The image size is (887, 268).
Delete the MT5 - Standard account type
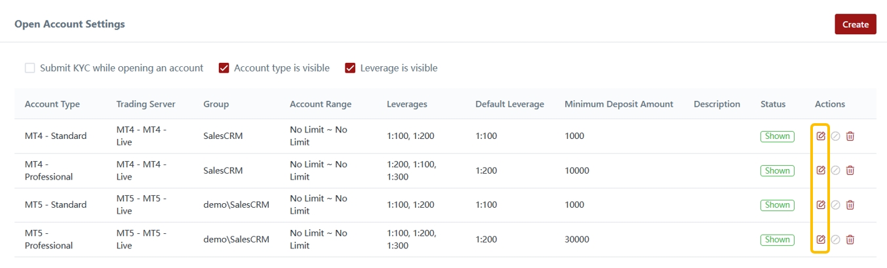point(850,205)
